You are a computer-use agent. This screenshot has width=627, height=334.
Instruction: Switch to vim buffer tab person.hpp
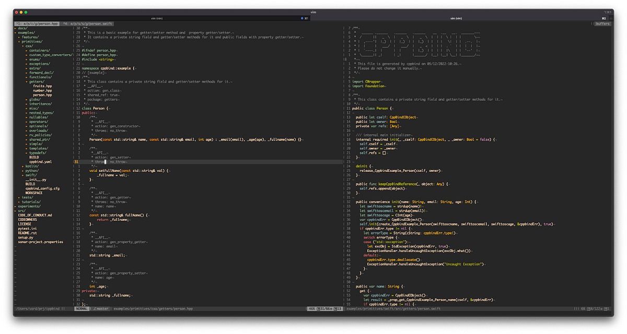37,23
